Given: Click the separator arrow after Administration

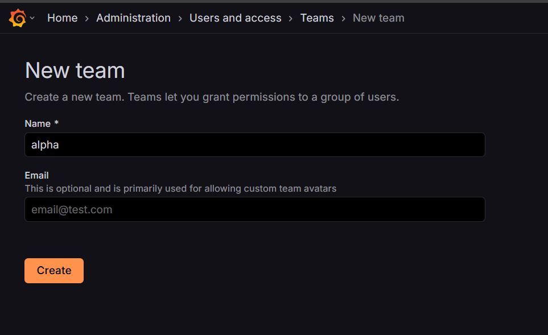Looking at the screenshot, I should (x=180, y=18).
